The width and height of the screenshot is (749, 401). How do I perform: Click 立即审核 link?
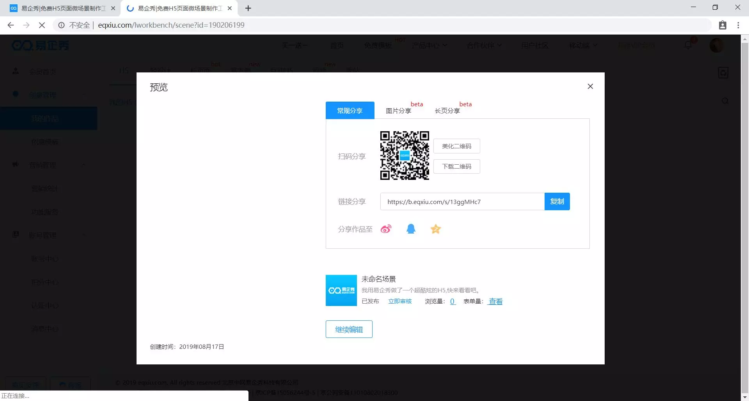(400, 301)
